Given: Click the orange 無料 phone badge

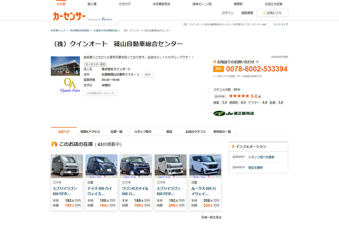Looking at the screenshot, I should [x=218, y=69].
